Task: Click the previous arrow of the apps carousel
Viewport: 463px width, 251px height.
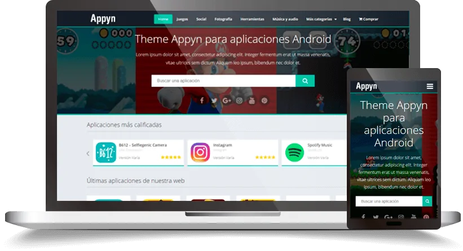Action: pyautogui.click(x=88, y=153)
